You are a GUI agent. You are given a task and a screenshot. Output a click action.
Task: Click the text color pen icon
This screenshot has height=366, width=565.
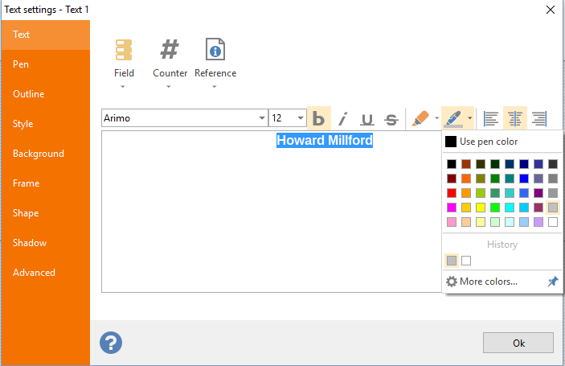pyautogui.click(x=452, y=118)
